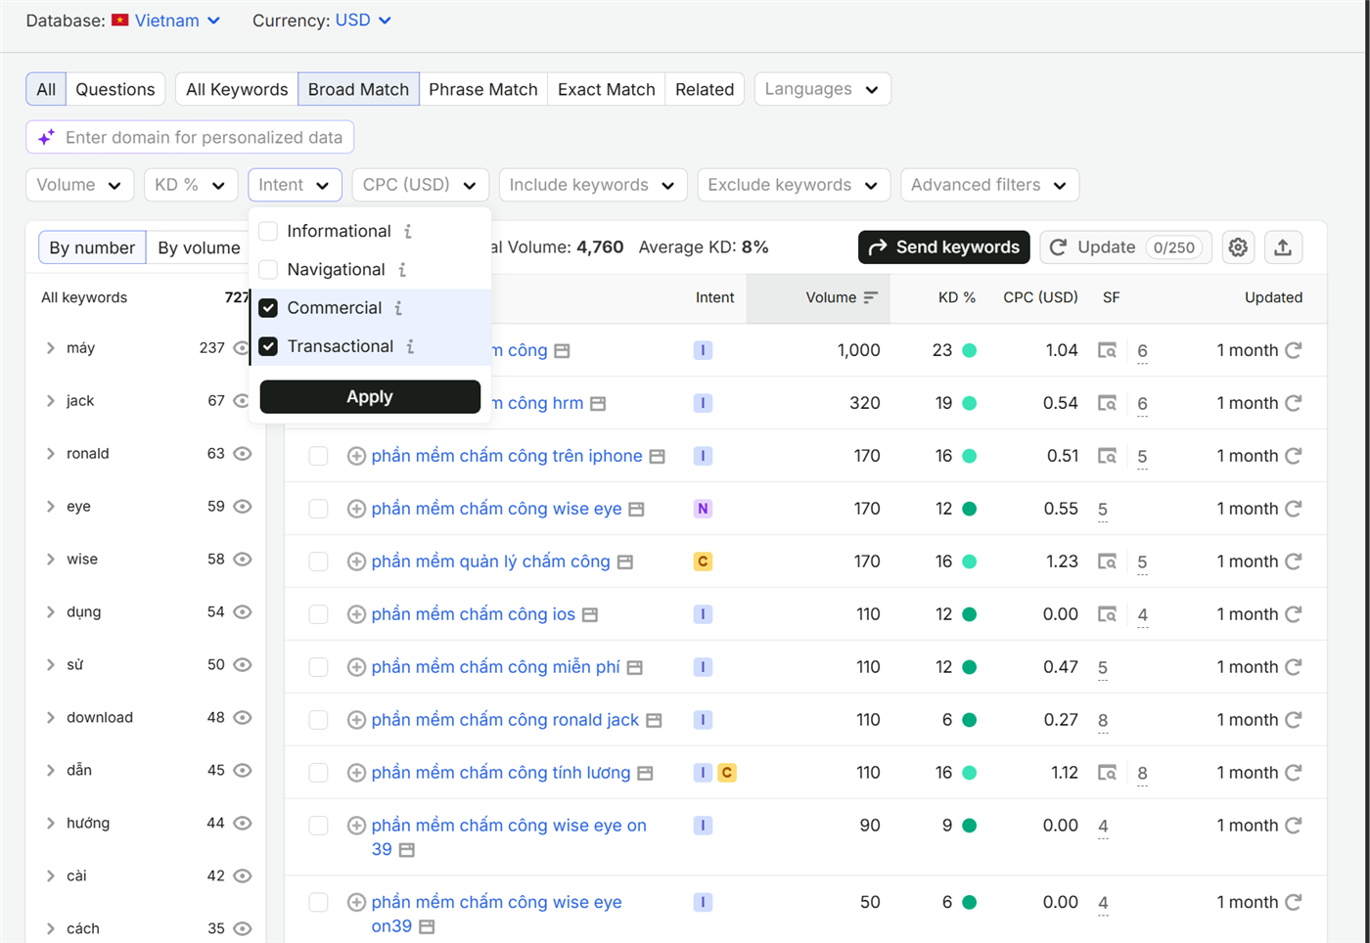The width and height of the screenshot is (1370, 943).
Task: Click sparkle icon in personalized data field
Action: pyautogui.click(x=46, y=138)
